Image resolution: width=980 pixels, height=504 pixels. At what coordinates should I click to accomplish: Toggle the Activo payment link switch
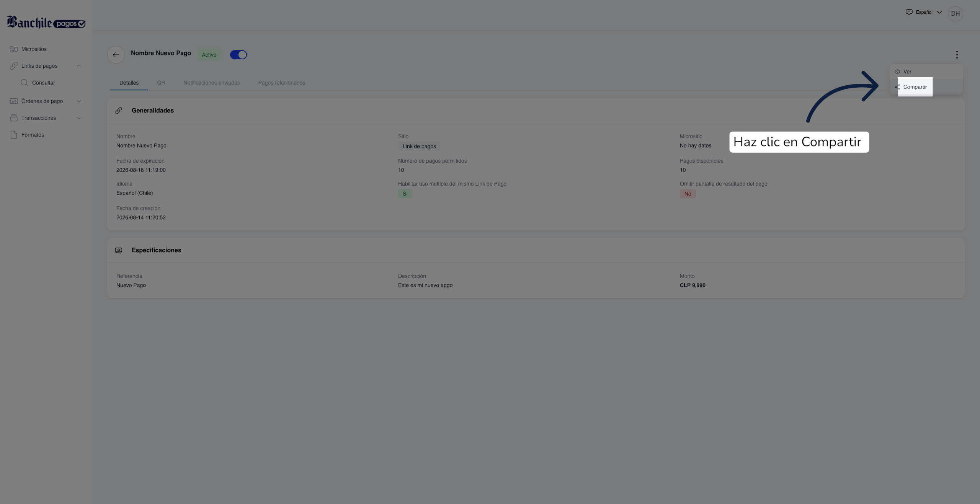238,55
